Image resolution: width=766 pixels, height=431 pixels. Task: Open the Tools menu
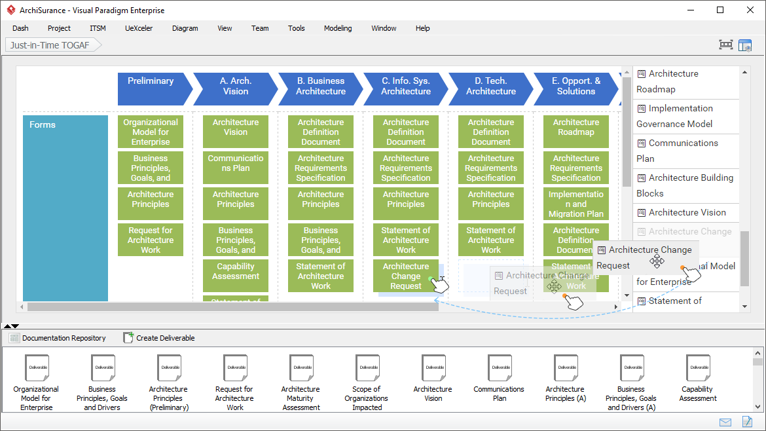[x=296, y=28]
